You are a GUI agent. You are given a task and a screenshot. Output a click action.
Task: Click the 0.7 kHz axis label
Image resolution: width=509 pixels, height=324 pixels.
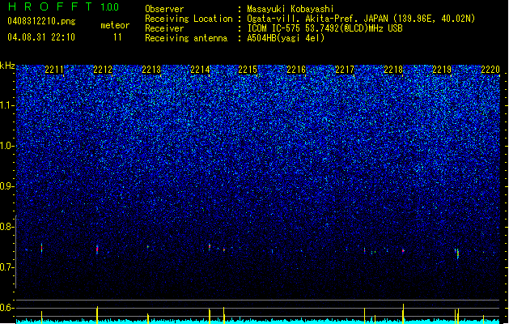coord(7,267)
